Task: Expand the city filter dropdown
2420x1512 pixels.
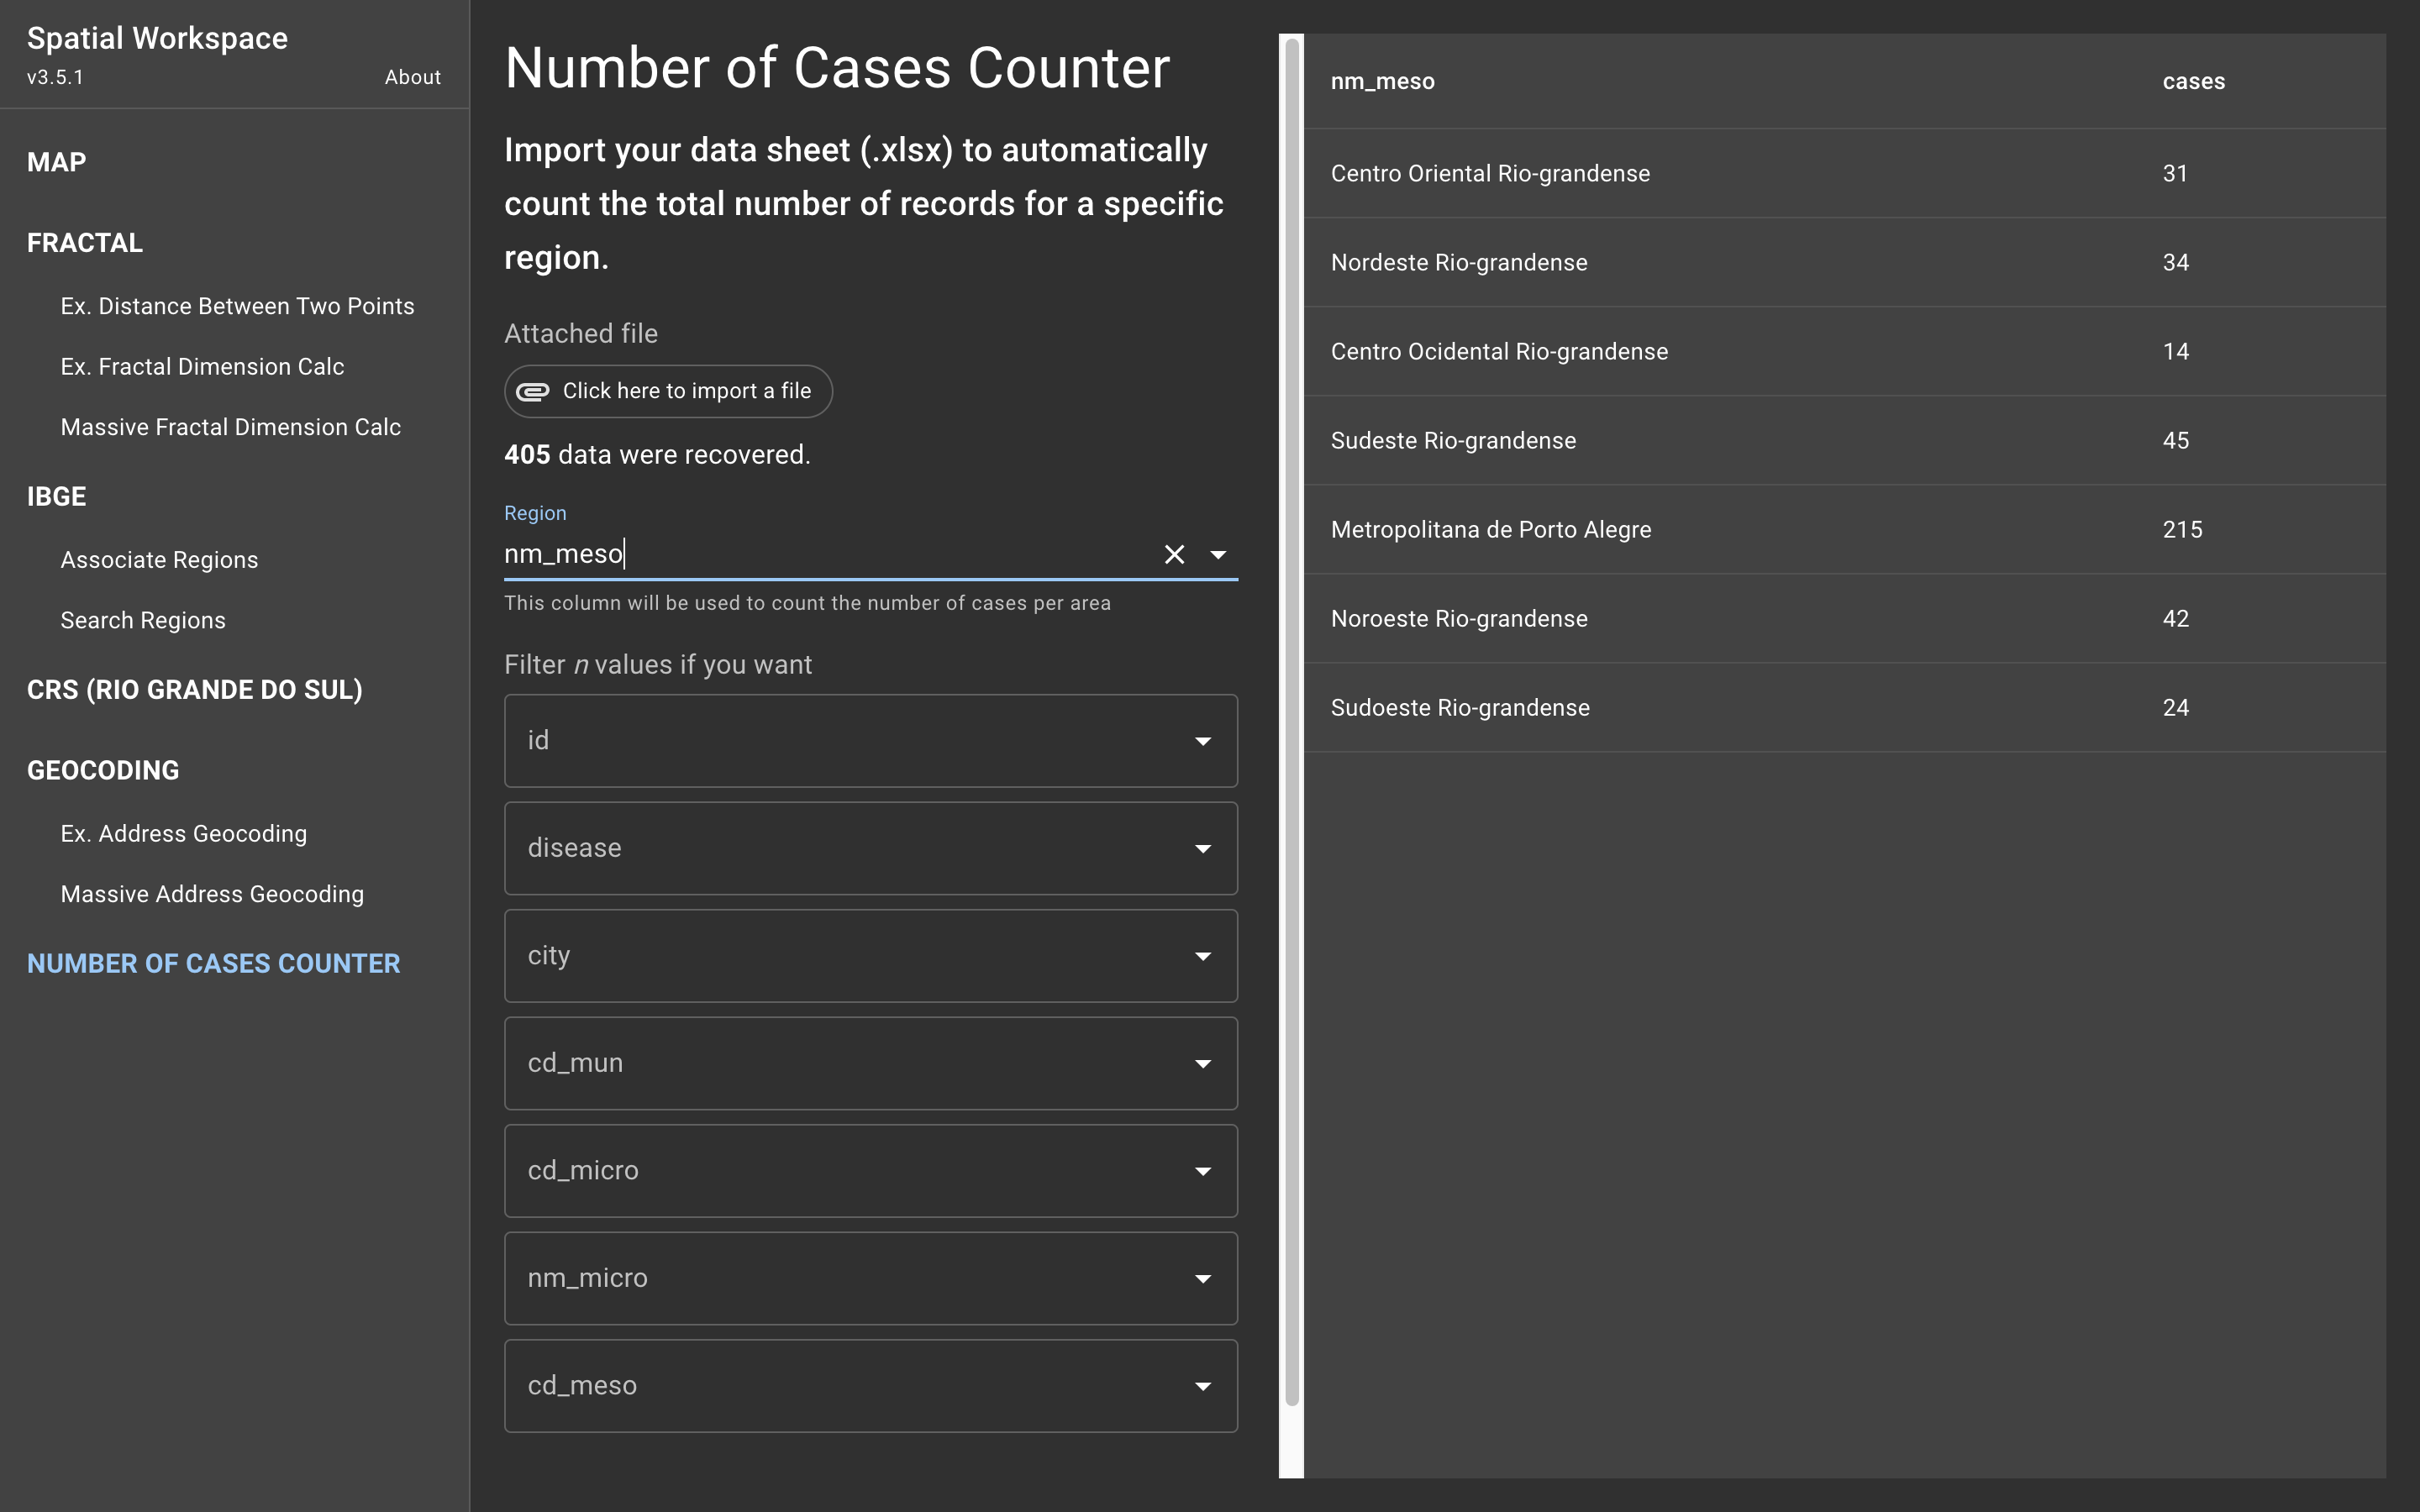Action: click(1203, 956)
